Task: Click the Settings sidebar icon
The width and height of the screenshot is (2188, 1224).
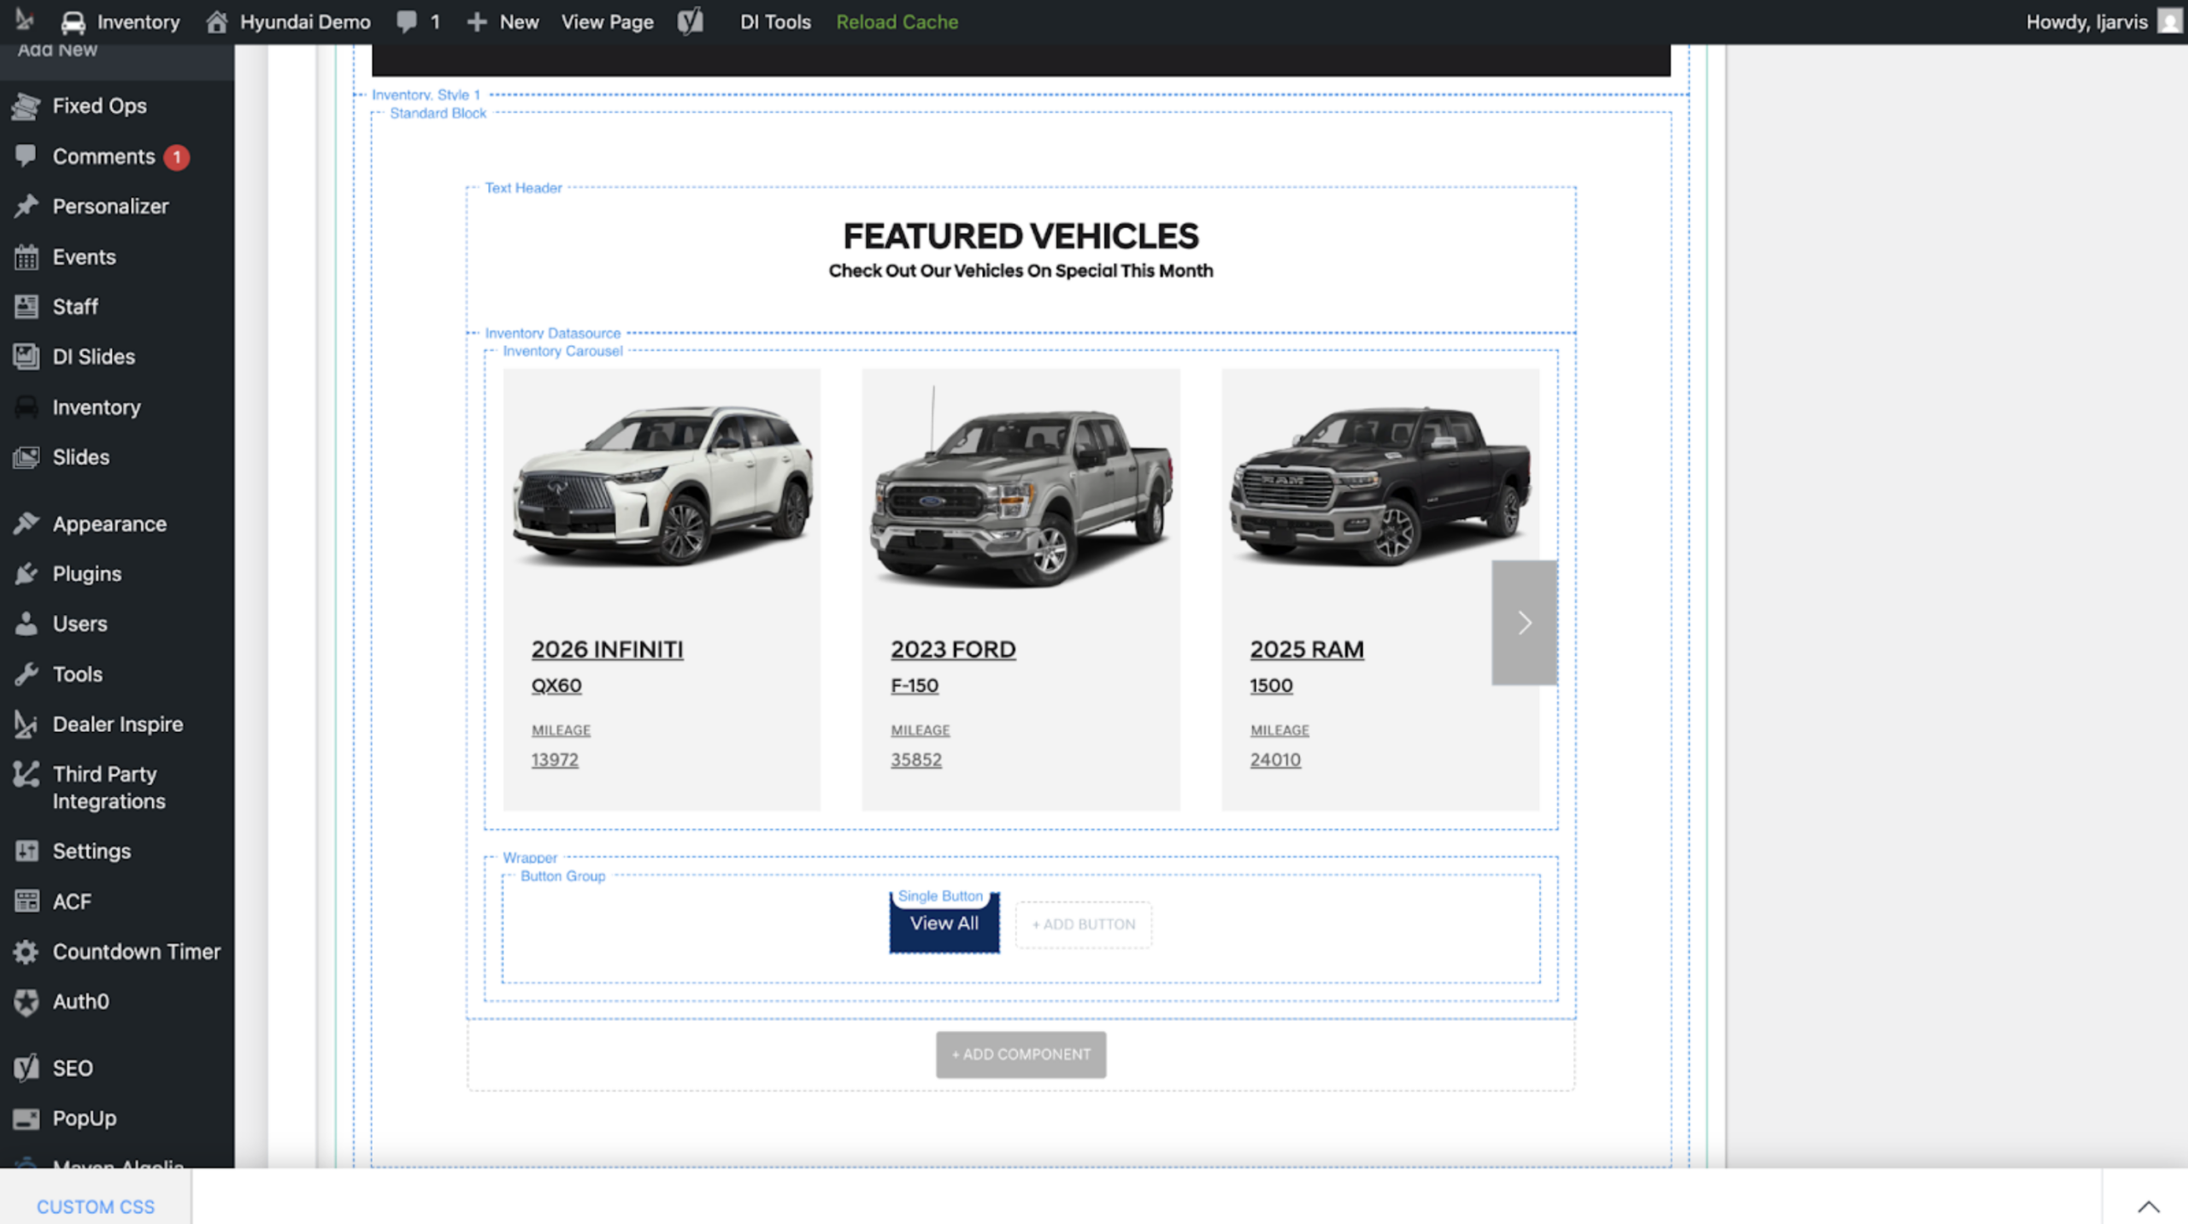Action: 26,851
